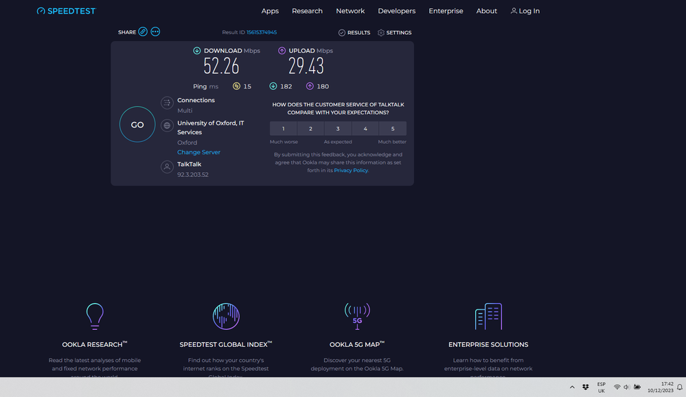Click the Speedtest Global Index icon
The height and width of the screenshot is (397, 686).
[x=226, y=316]
